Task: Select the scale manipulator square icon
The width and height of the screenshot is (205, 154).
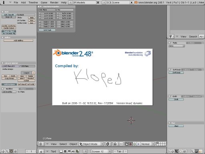Action: [139, 144]
